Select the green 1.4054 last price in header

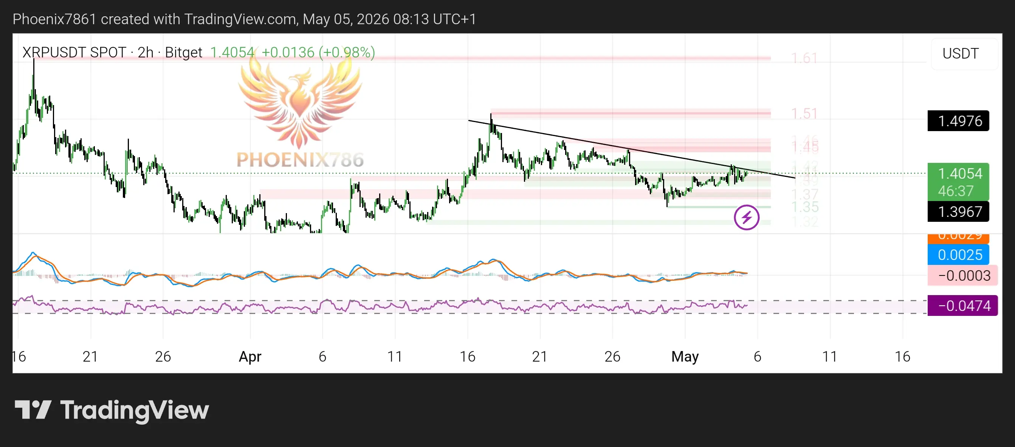tap(232, 53)
